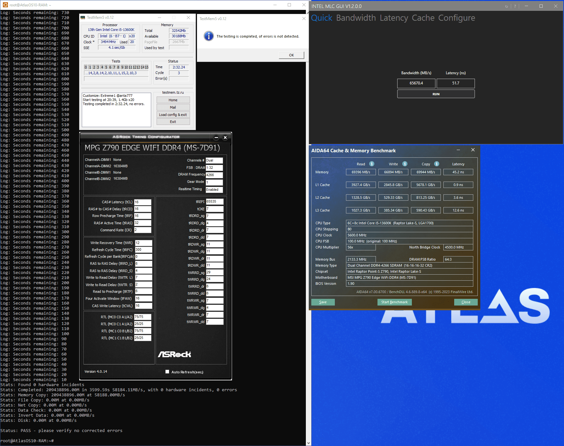Click Save in AIDA64 benchmark
564x446 pixels.
323,302
